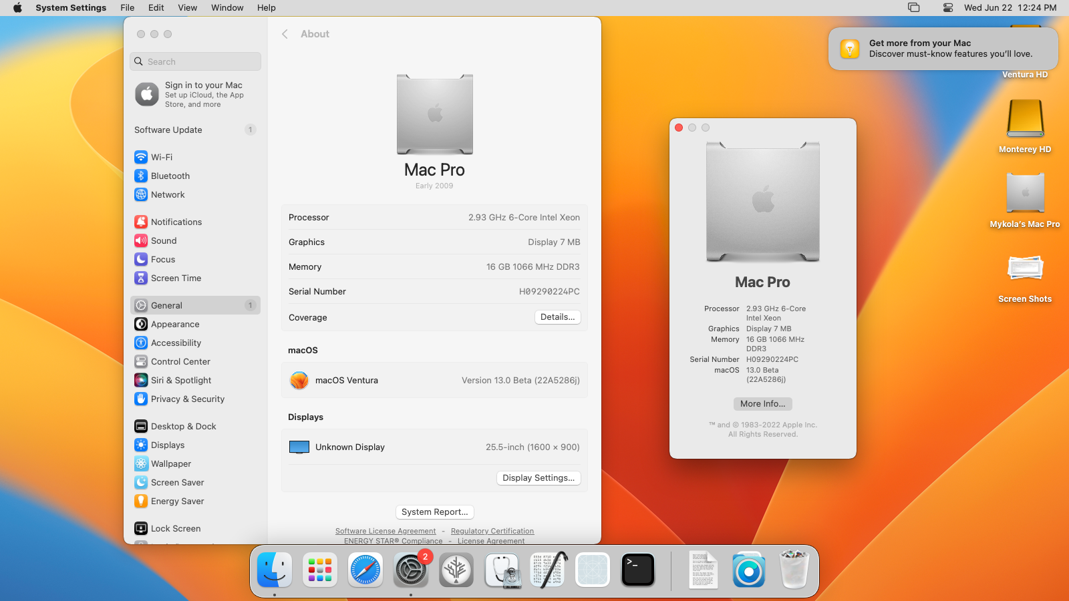The width and height of the screenshot is (1069, 601).
Task: Open Desktop & Dock settings
Action: [195, 426]
